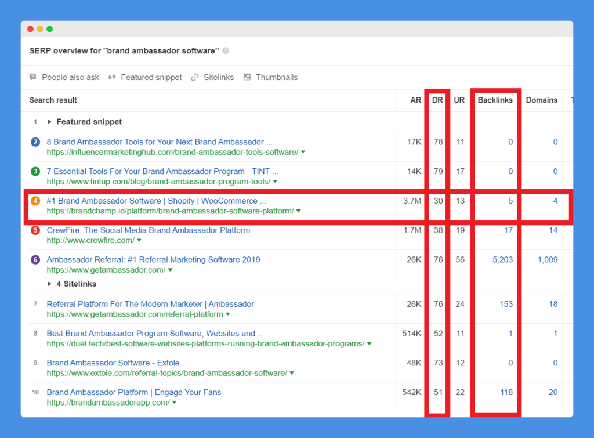Open '7 Essential Tools' TINT result title
The width and height of the screenshot is (594, 438).
click(x=162, y=171)
